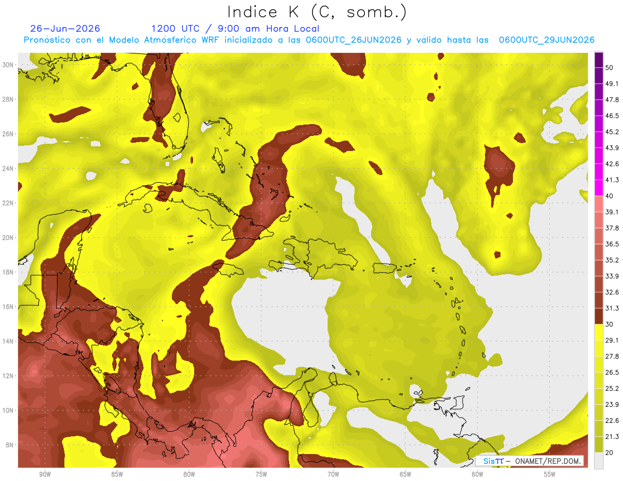Click the colorbar value 46.5
The image size is (623, 481).
click(612, 116)
